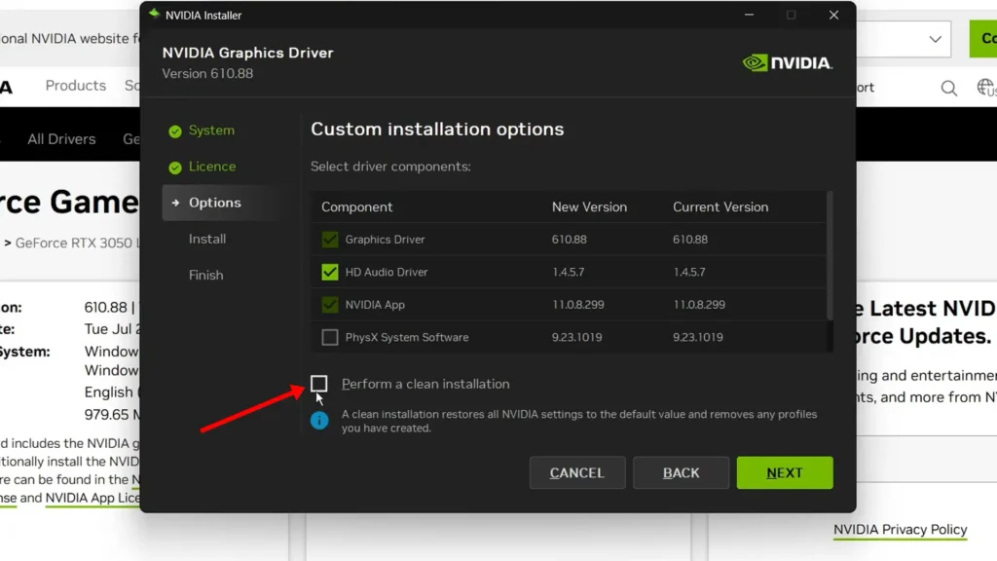Image resolution: width=997 pixels, height=561 pixels.
Task: Click the New Version column header
Action: tap(589, 207)
